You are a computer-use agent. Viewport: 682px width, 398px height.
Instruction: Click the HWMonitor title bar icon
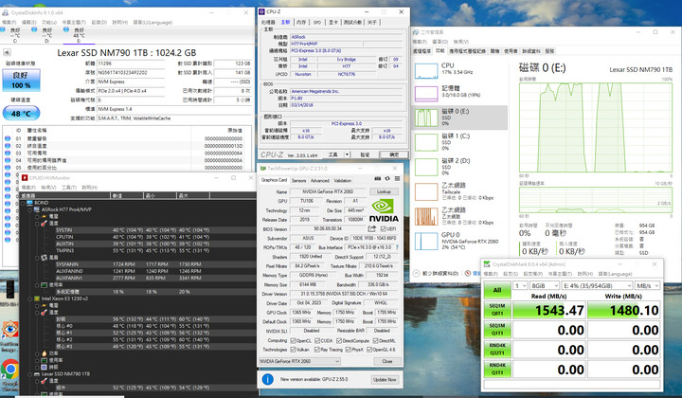pyautogui.click(x=25, y=178)
